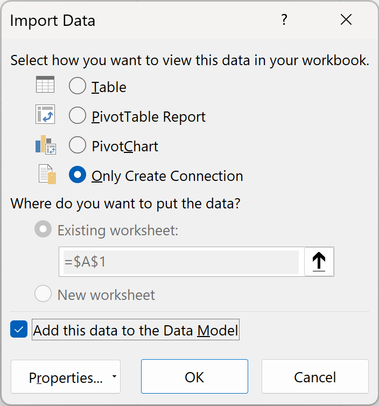Image resolution: width=379 pixels, height=406 pixels.
Task: Confirm import with the OK button
Action: pos(194,377)
